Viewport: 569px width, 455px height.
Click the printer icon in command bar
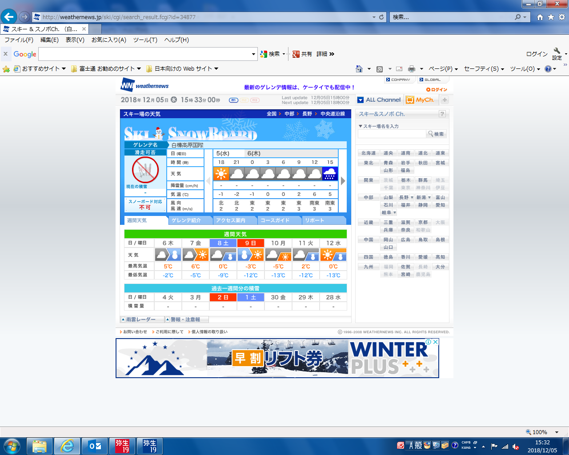[412, 69]
